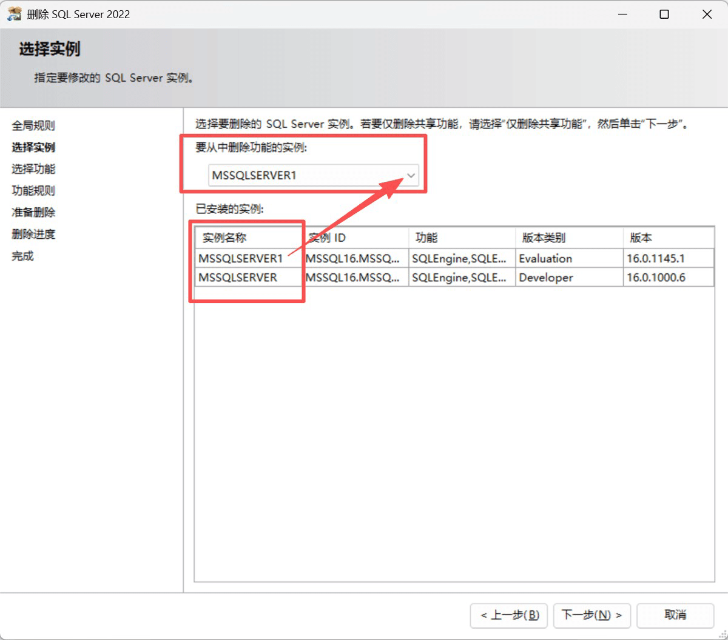This screenshot has width=728, height=640.
Task: Click the SQL Server setup title bar icon
Action: pyautogui.click(x=14, y=14)
